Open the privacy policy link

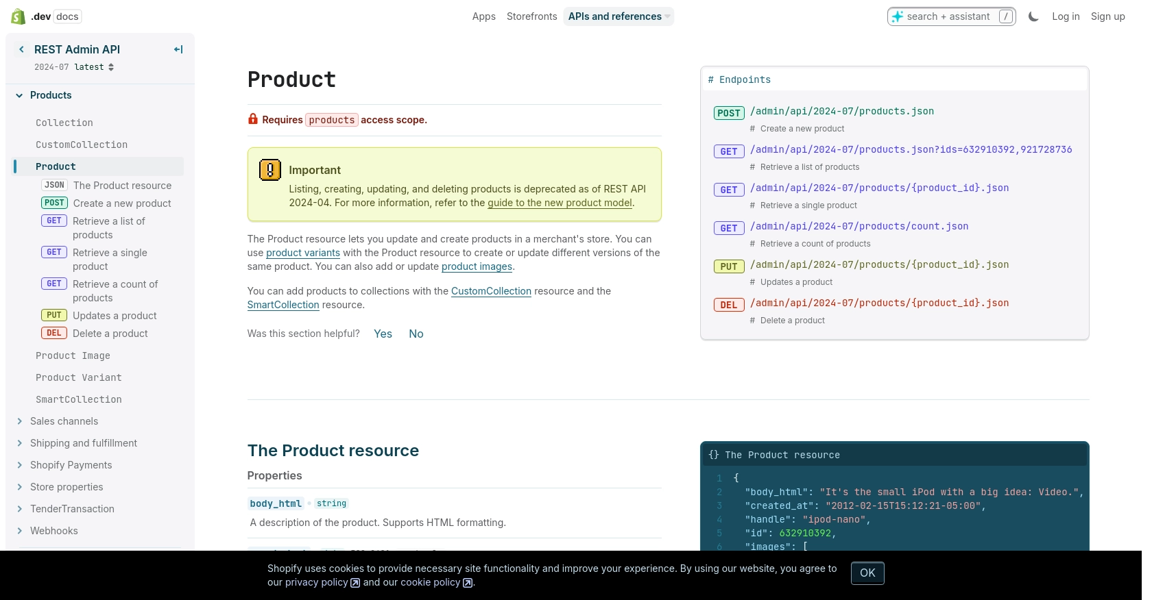[322, 582]
